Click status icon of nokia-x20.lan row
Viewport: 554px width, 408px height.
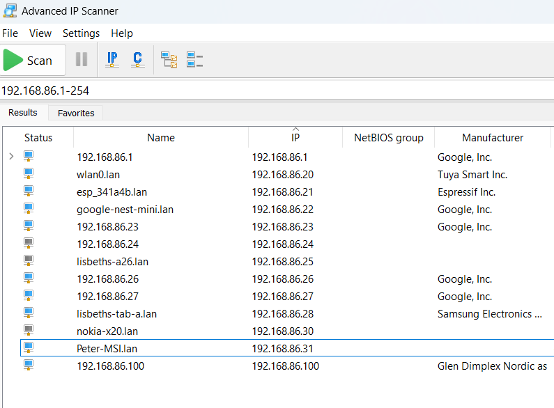point(29,330)
